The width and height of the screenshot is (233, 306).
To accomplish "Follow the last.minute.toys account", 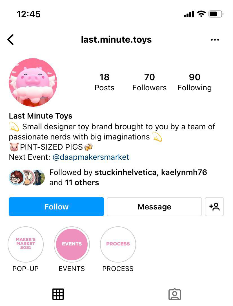I will (56, 207).
